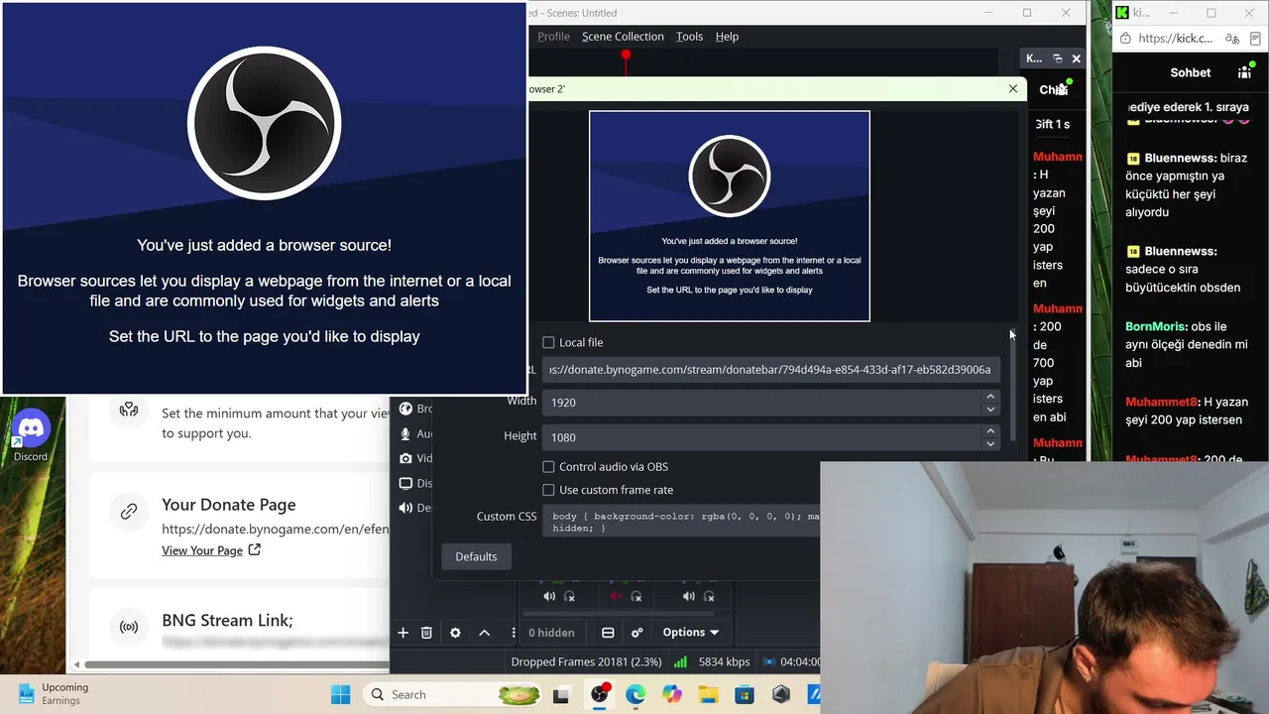
Task: Click the Your Donate Page heading
Action: click(x=229, y=505)
